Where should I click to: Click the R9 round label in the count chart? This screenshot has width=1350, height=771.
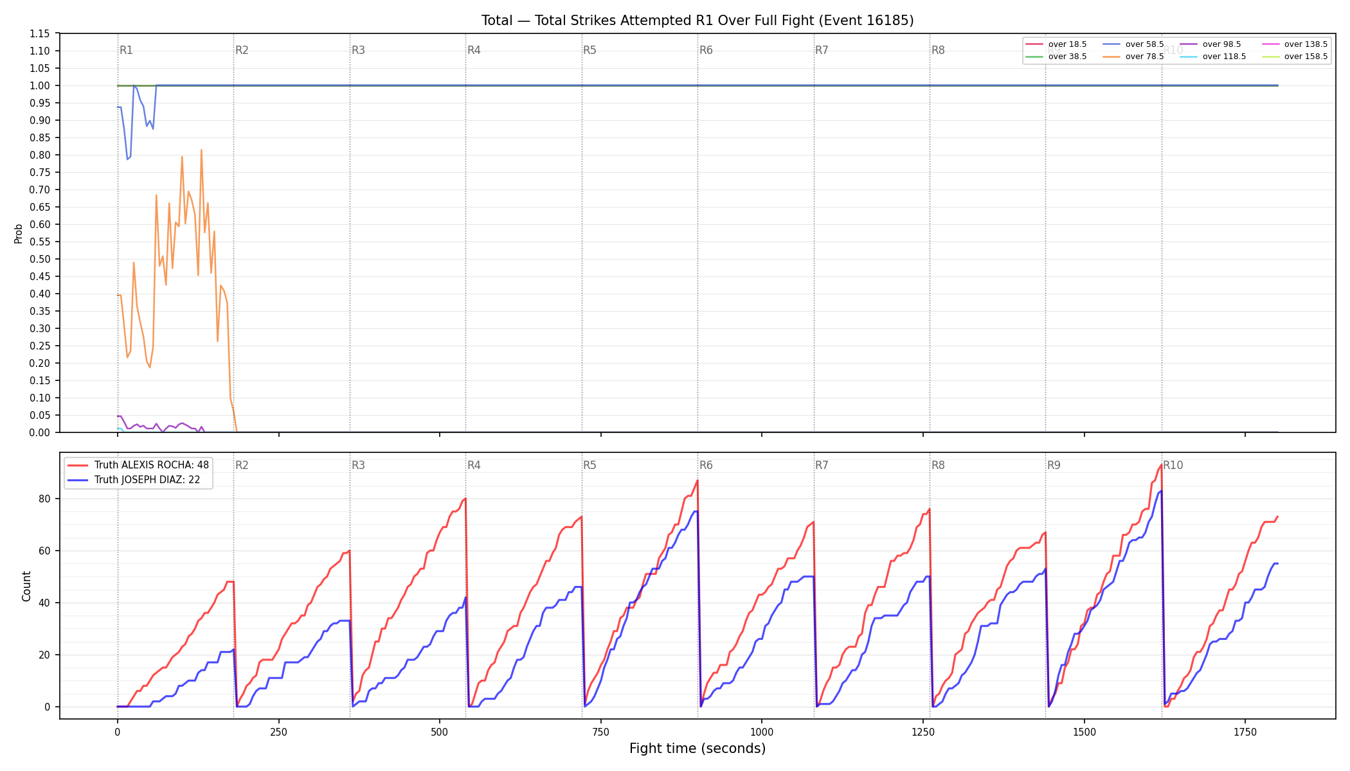tap(1054, 465)
